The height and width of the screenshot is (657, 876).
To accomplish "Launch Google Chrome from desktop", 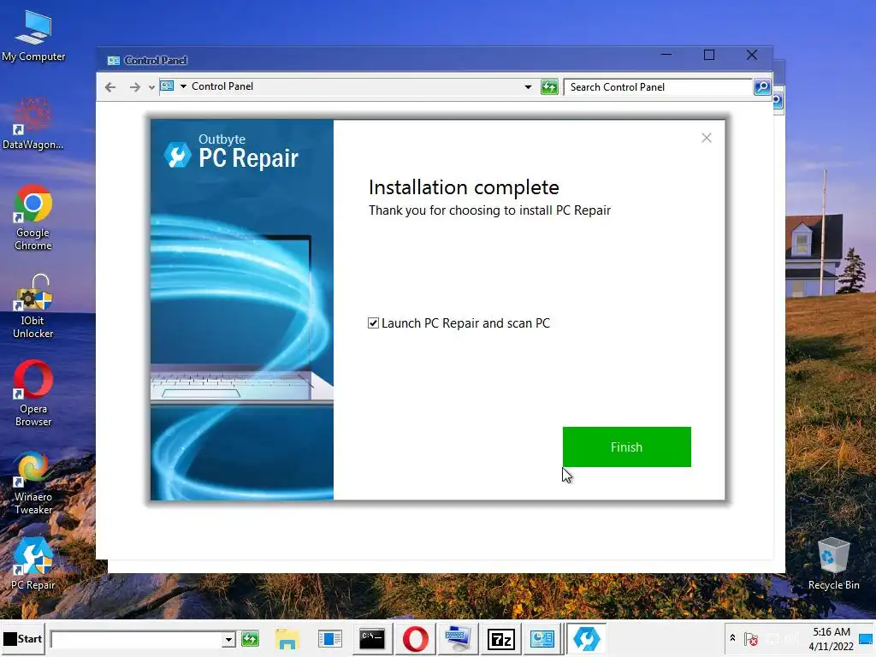I will [x=33, y=218].
